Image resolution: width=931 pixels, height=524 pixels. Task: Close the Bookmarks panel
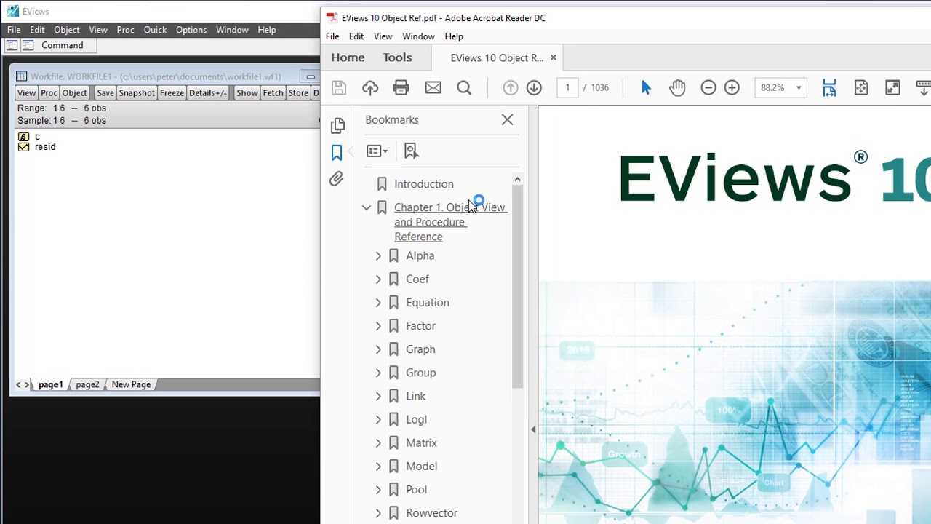click(507, 119)
